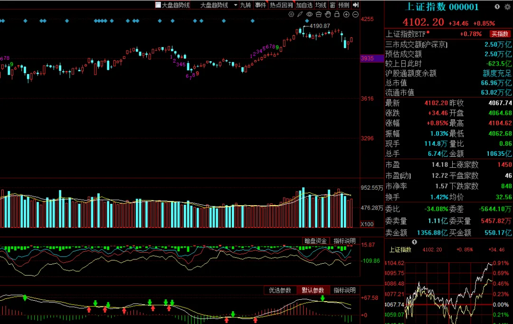Click the 最低 4062.68 value
The image size is (513, 324).
point(500,133)
